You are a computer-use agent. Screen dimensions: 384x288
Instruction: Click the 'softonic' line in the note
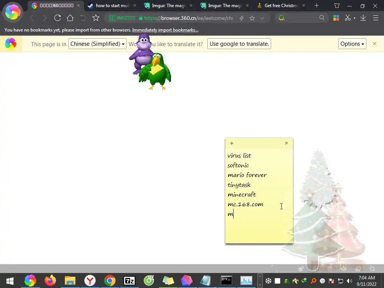[238, 165]
